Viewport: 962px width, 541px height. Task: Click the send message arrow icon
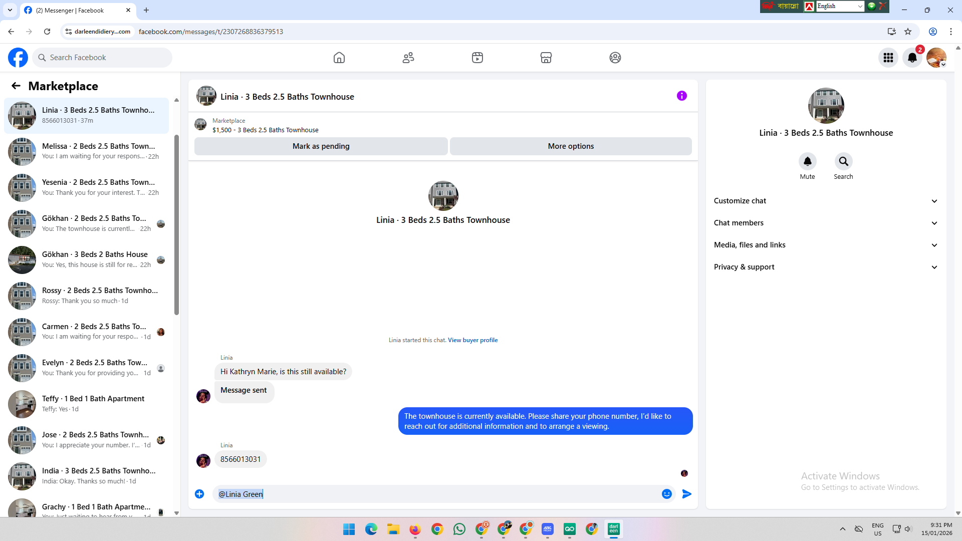tap(687, 494)
